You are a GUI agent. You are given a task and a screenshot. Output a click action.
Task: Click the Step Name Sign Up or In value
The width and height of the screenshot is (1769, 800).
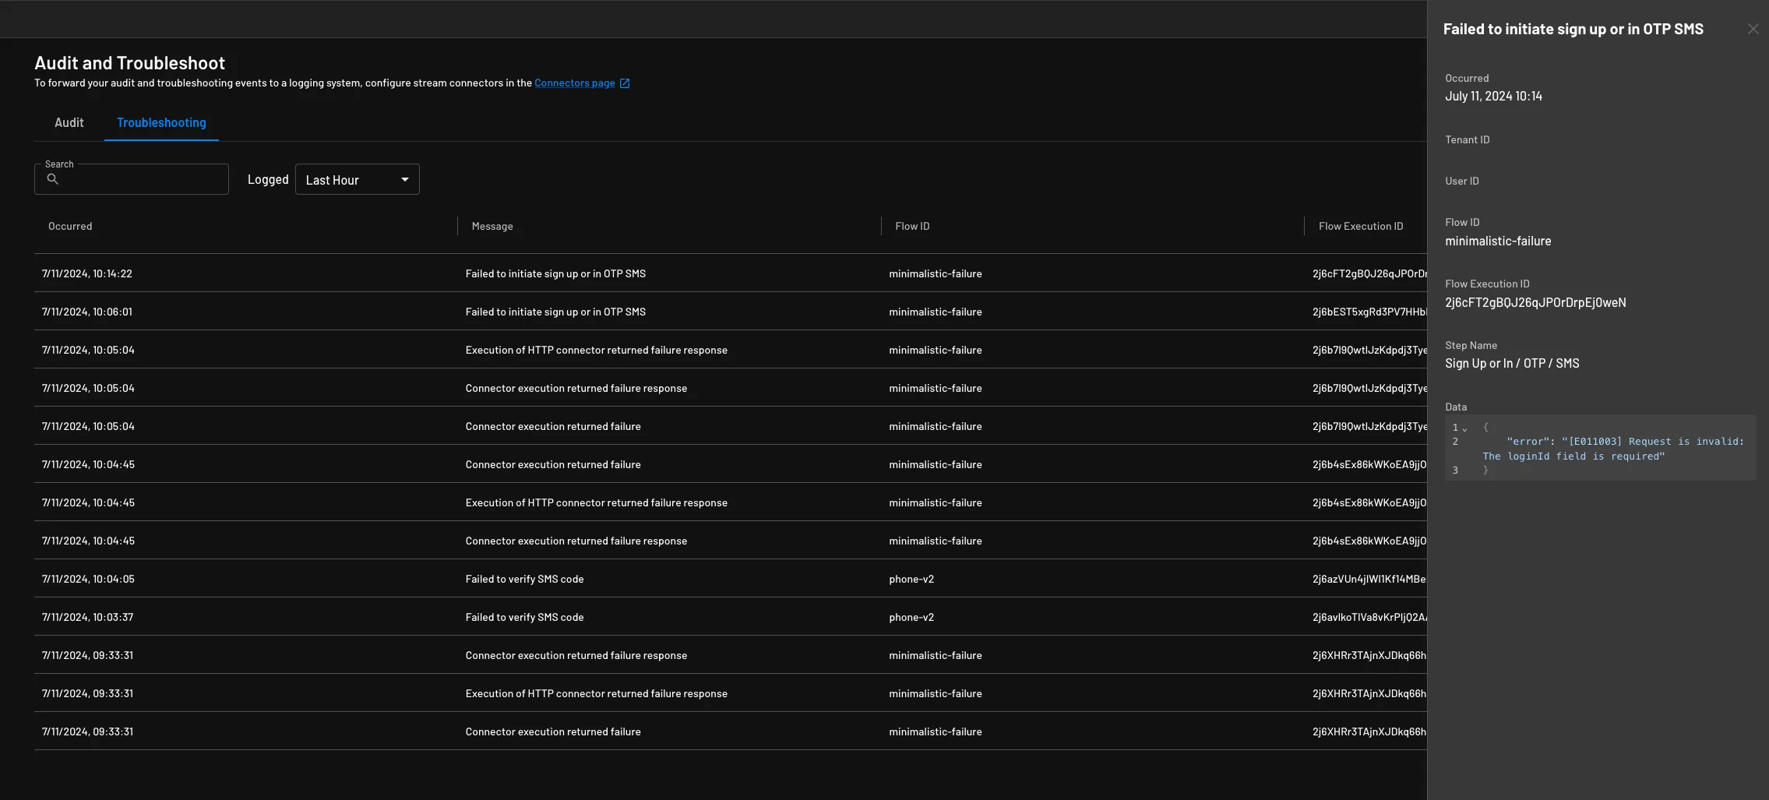(x=1511, y=362)
